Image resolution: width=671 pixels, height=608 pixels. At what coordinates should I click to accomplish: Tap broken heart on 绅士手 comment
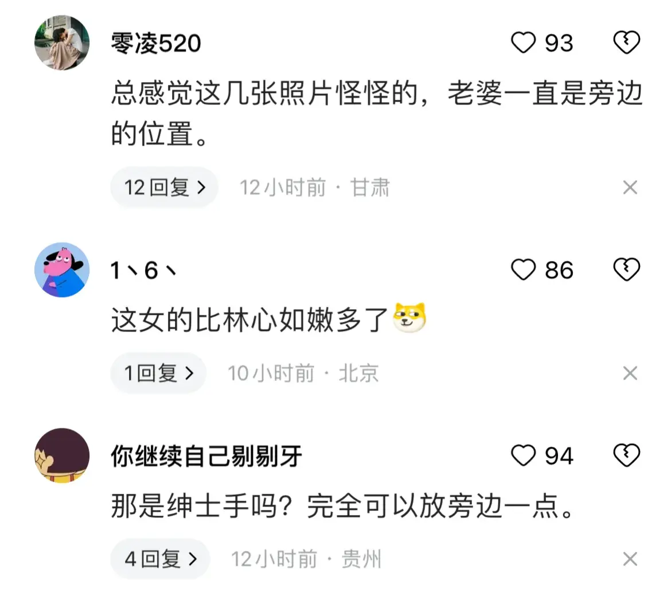coord(626,455)
